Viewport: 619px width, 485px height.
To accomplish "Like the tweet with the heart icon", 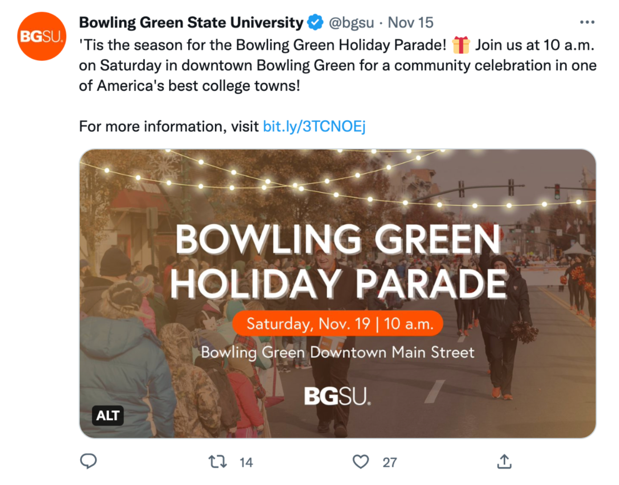I will click(x=361, y=462).
